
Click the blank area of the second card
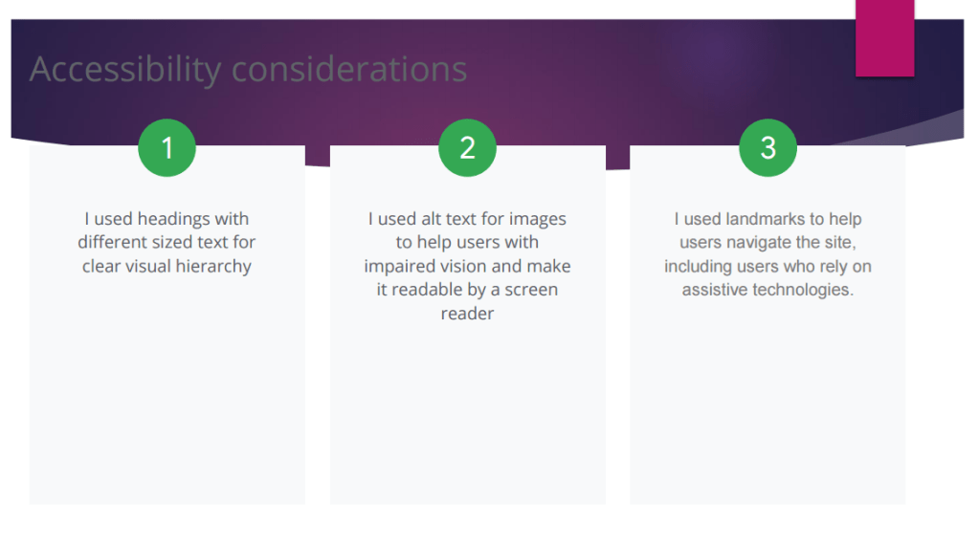point(467,411)
